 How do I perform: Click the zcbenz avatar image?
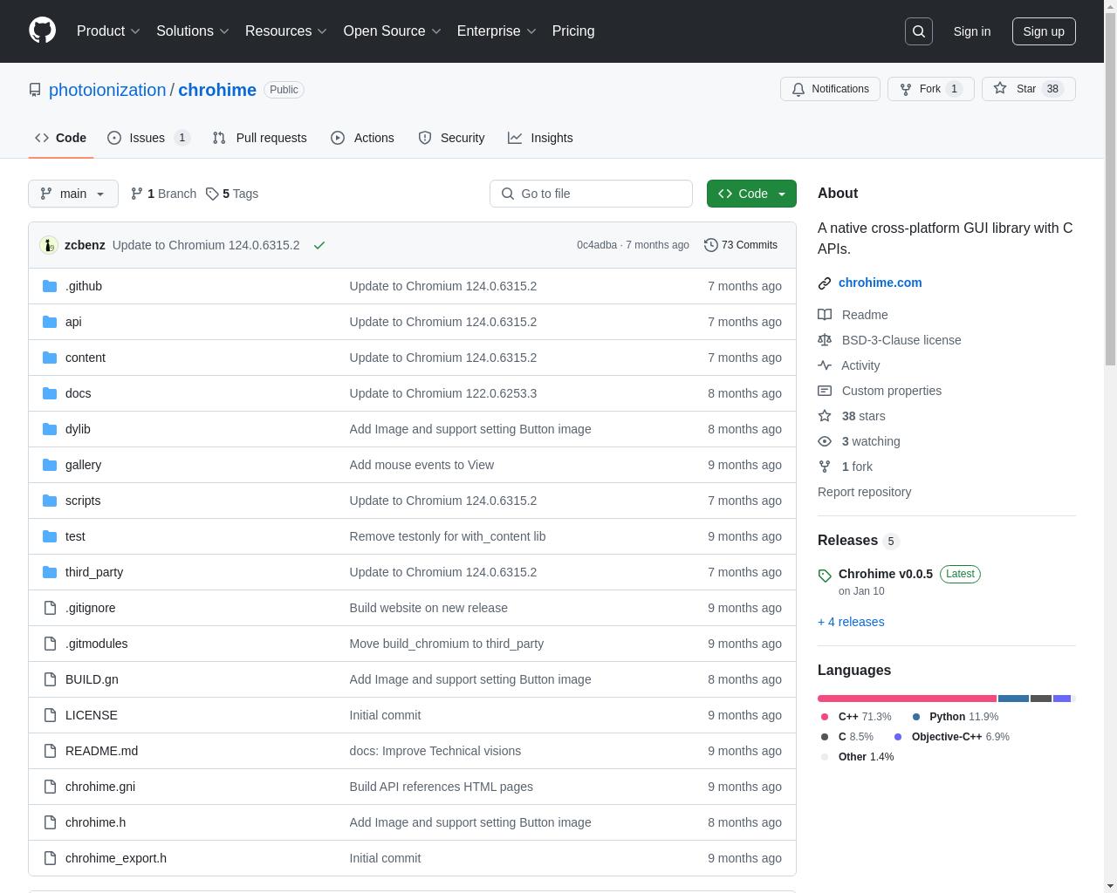tap(49, 245)
